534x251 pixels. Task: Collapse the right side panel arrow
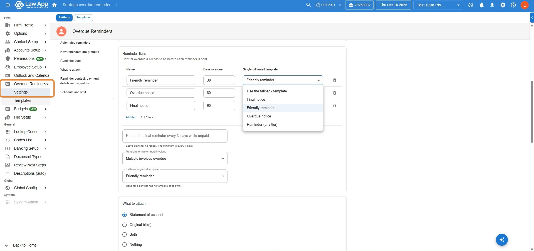[532, 18]
